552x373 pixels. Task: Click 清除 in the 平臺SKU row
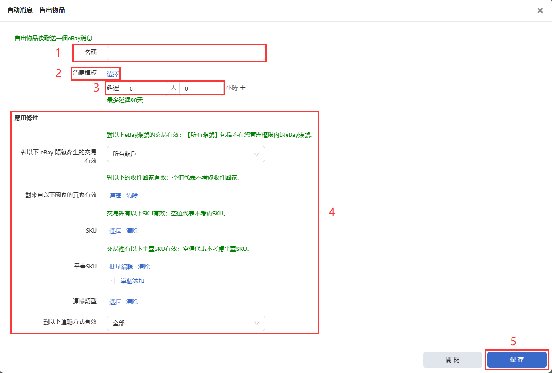click(x=144, y=267)
